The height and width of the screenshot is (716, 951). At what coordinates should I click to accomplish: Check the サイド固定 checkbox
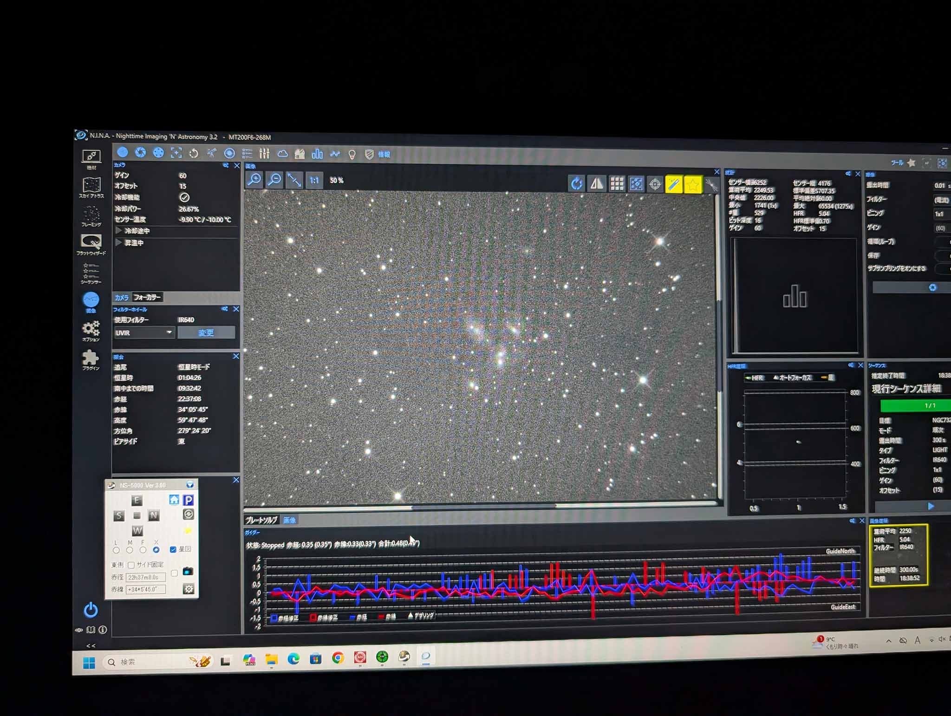131,565
